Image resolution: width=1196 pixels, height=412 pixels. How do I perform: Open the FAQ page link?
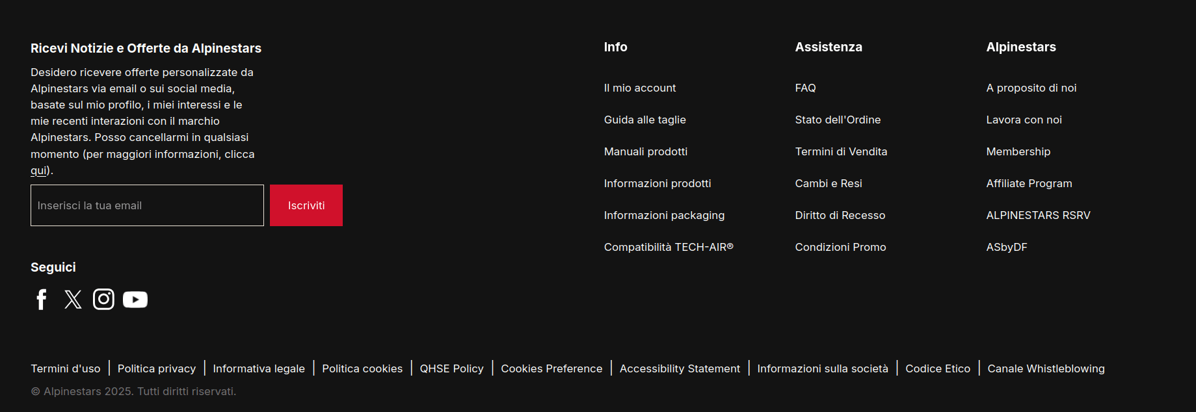805,88
